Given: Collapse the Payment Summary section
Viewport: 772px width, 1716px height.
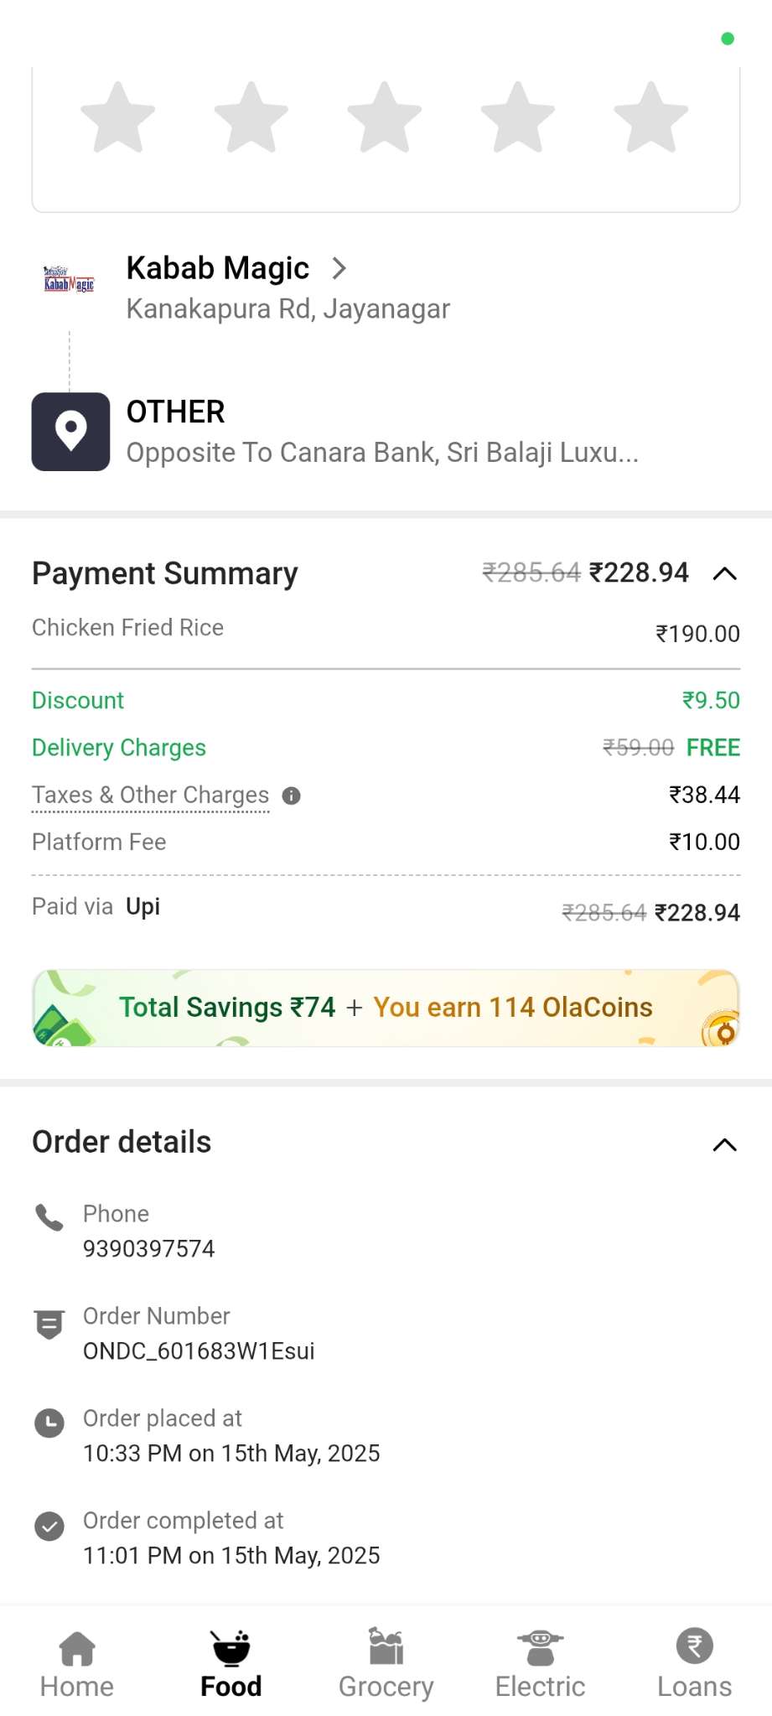Looking at the screenshot, I should (x=724, y=573).
